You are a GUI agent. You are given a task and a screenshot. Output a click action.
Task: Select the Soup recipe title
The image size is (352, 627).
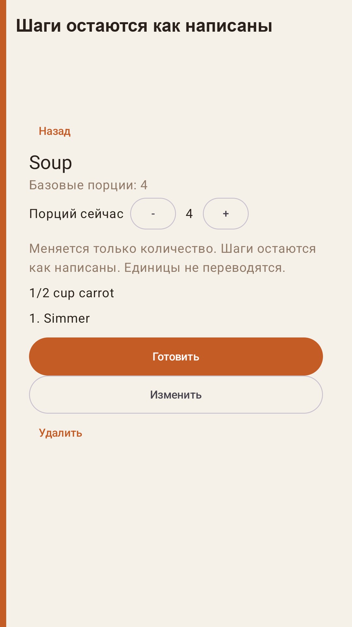[51, 163]
